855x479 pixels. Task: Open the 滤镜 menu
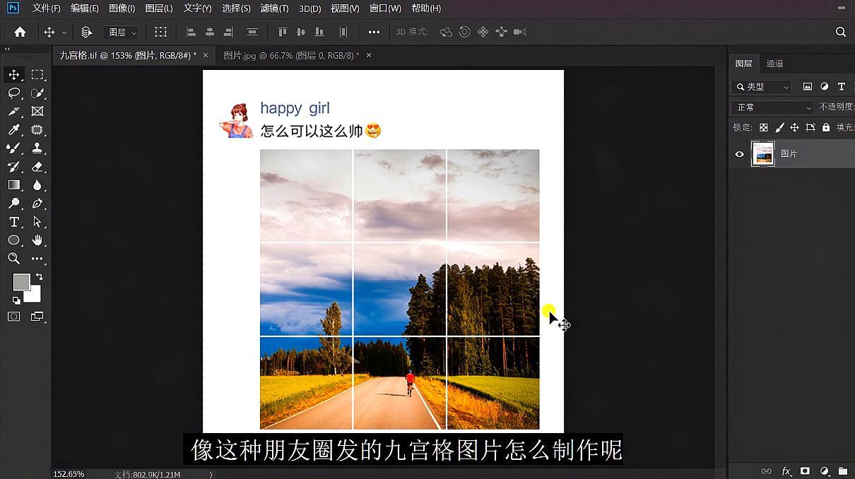coord(273,8)
